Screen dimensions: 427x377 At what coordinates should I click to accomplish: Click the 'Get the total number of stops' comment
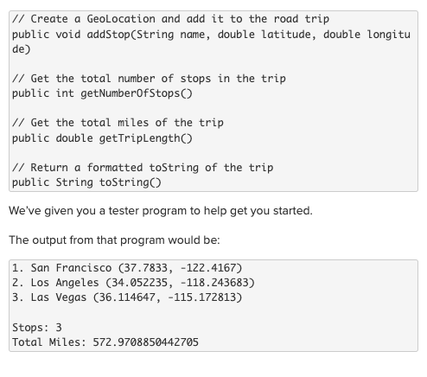tap(149, 79)
